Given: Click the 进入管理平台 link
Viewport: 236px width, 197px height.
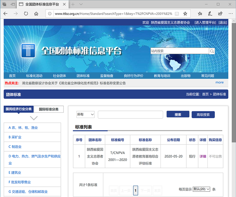Looking at the screenshot, I should pos(205,23).
